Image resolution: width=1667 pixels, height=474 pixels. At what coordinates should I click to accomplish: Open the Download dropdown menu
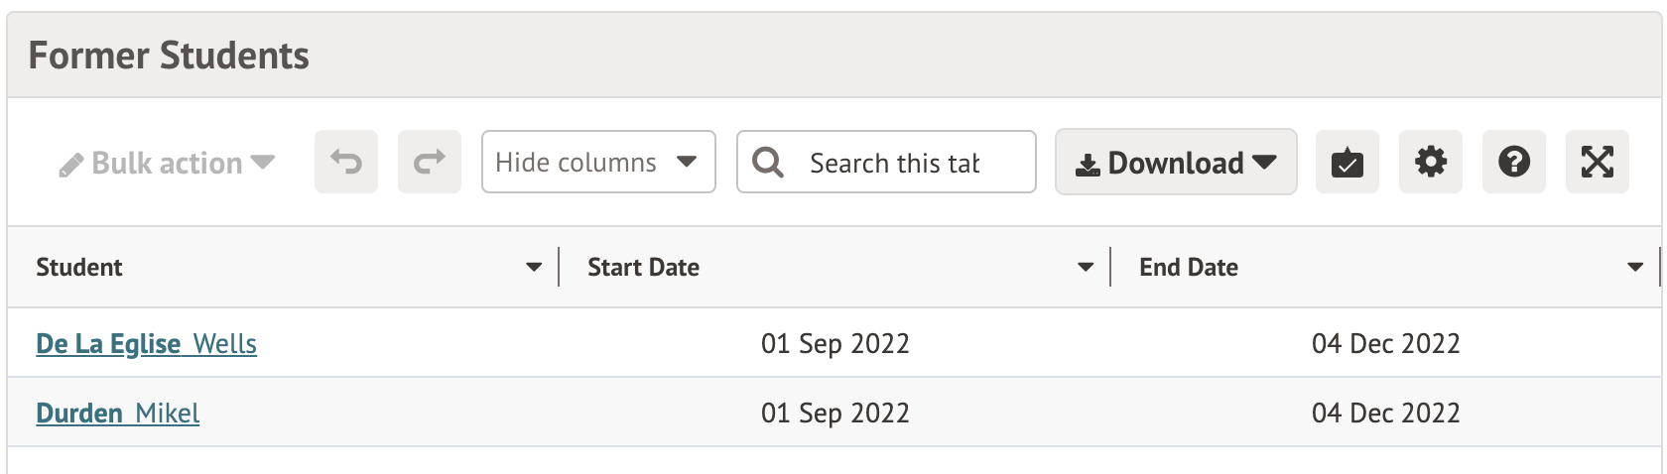coord(1176,162)
